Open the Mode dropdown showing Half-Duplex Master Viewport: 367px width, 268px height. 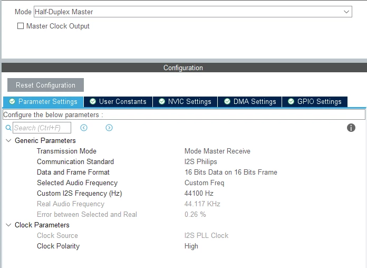click(192, 12)
